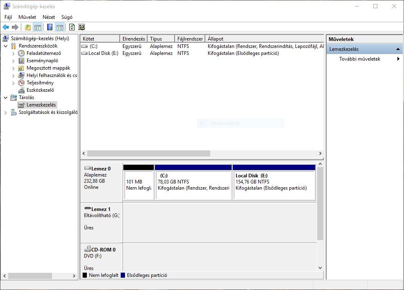Collapse the Rendszereszközök tree branch
Viewport: 404px width, 290px height.
pos(5,46)
